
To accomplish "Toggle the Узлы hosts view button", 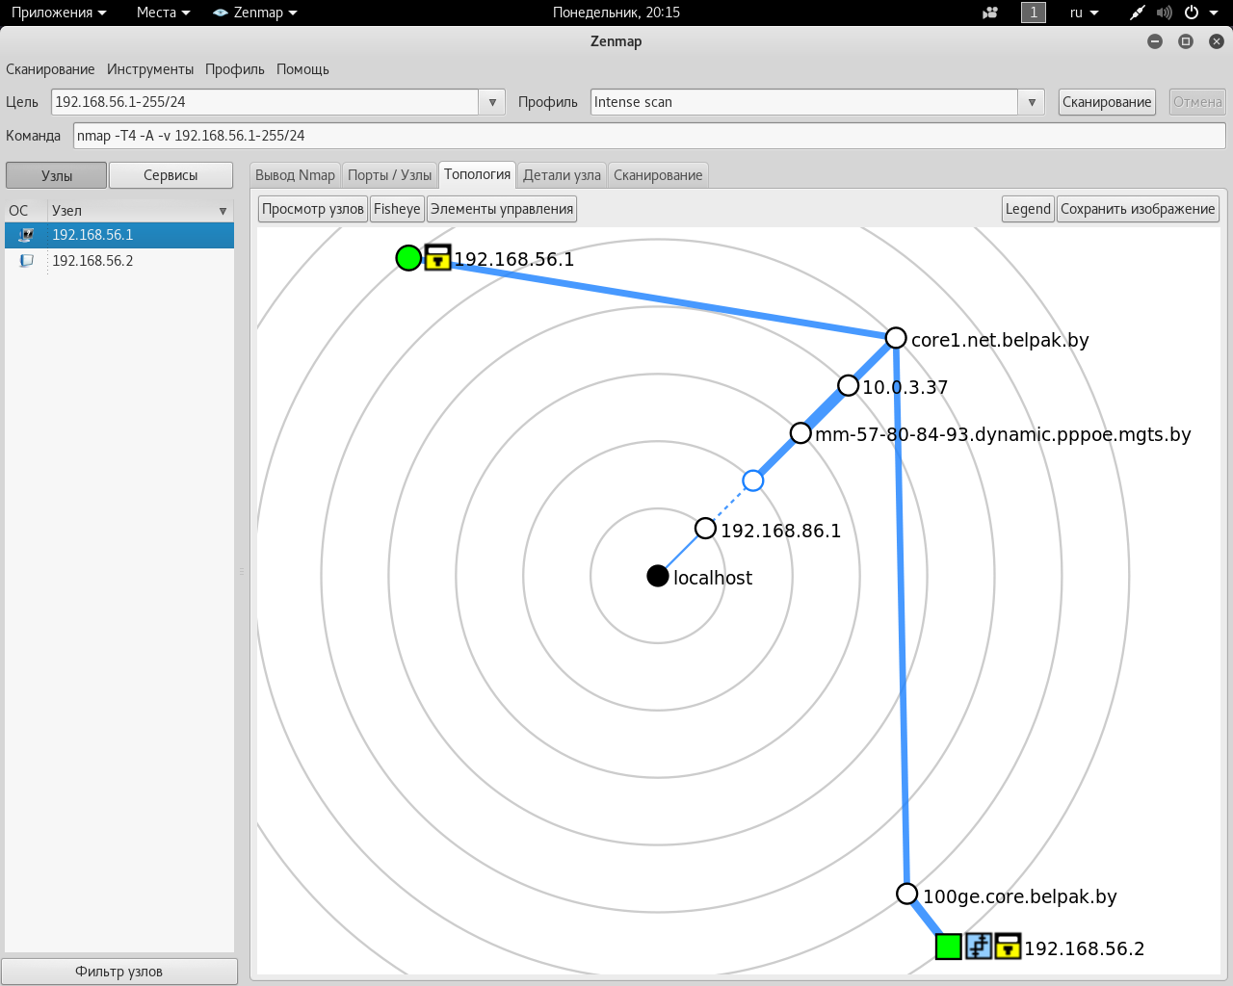I will 56,175.
